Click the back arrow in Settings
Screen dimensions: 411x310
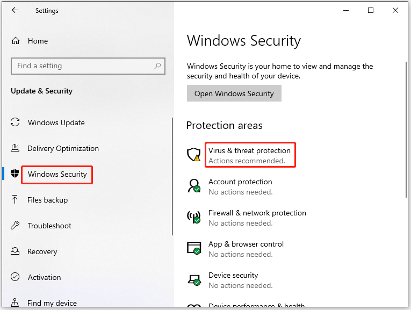coord(15,10)
